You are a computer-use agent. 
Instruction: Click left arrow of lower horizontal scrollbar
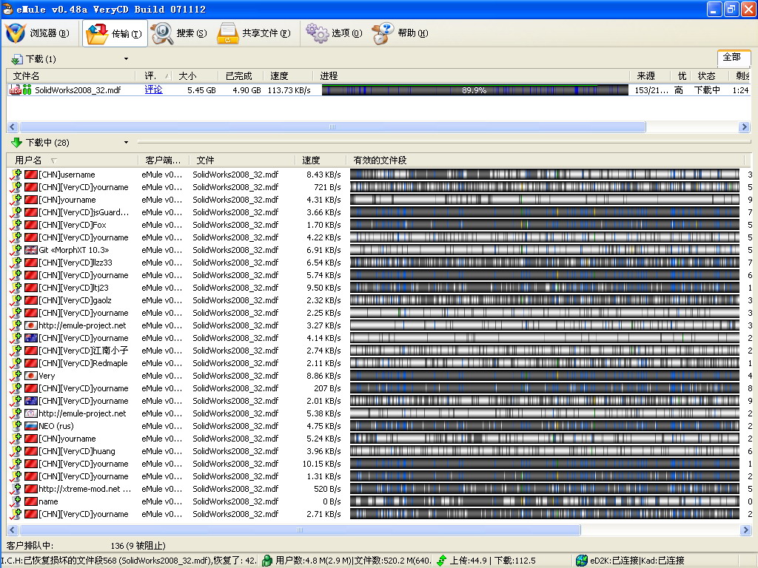pos(13,530)
